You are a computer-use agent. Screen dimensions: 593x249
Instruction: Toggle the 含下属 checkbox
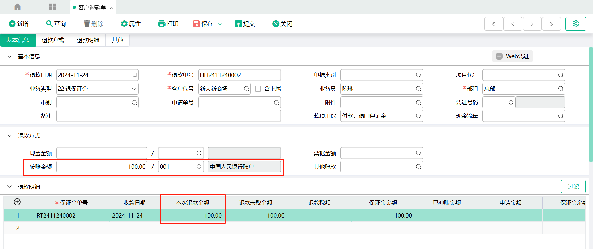[x=258, y=89]
